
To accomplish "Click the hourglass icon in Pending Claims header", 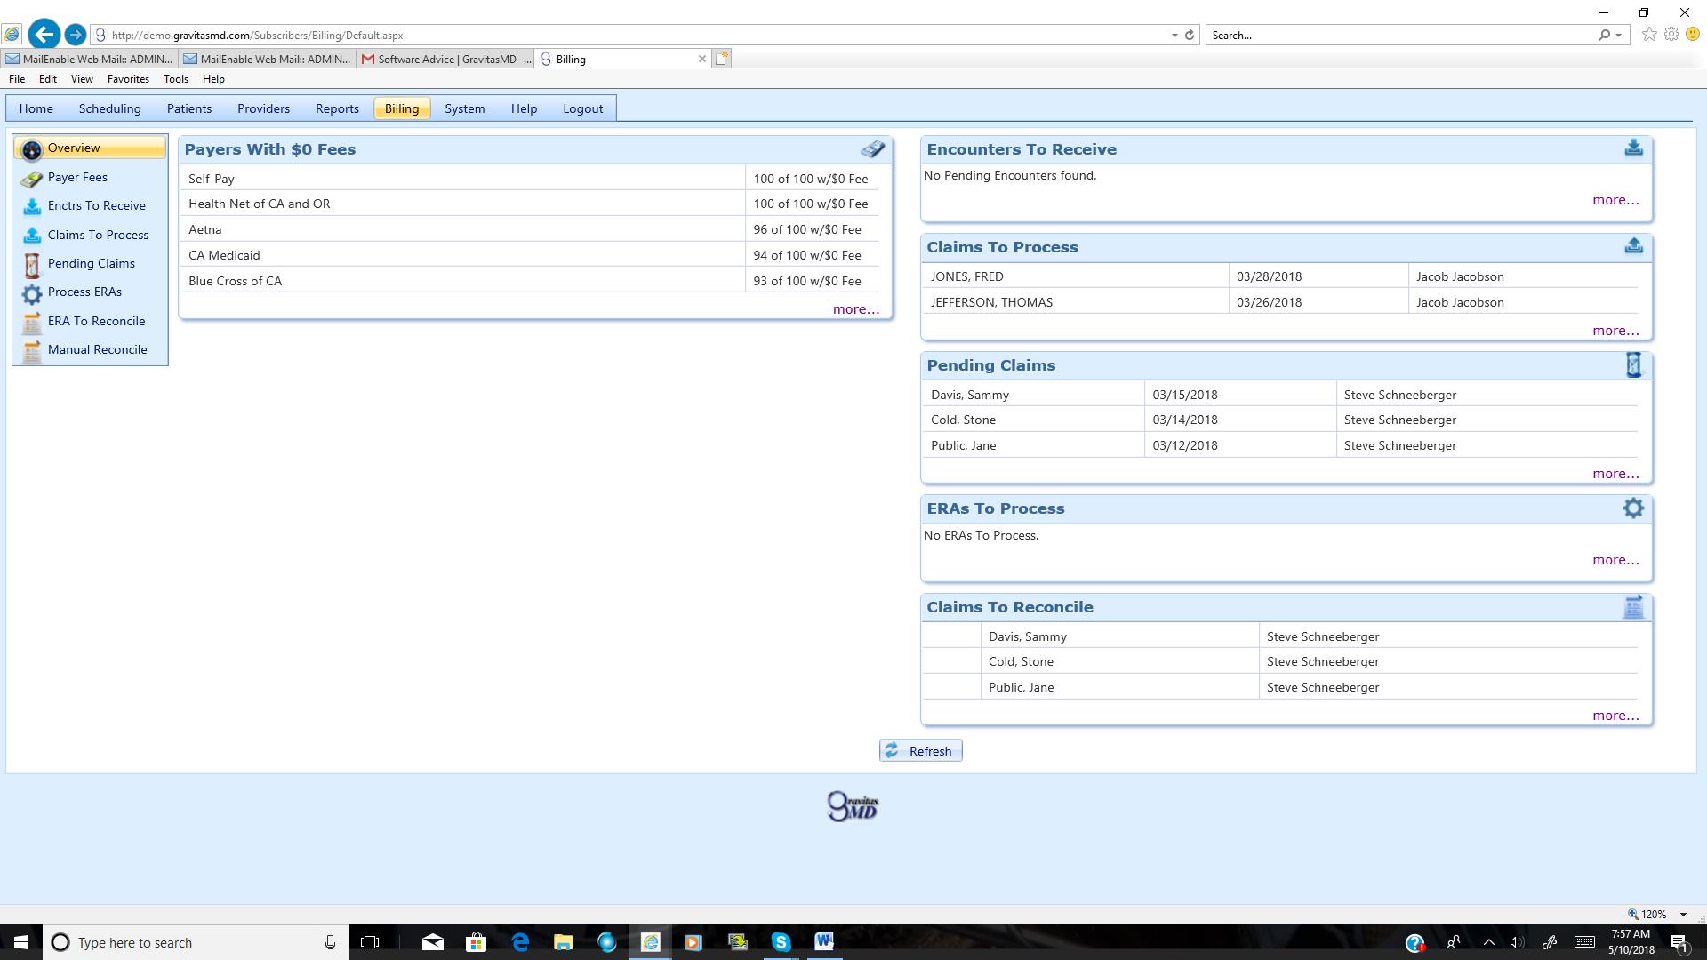I will click(x=1633, y=364).
